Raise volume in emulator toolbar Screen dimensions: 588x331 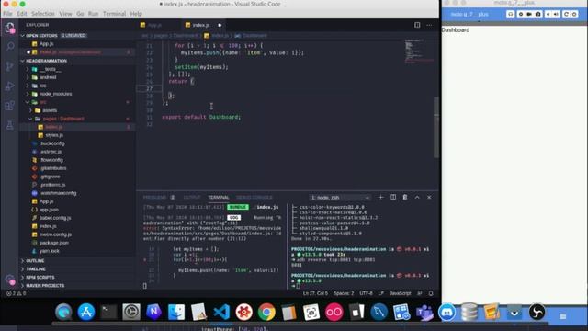[557, 14]
